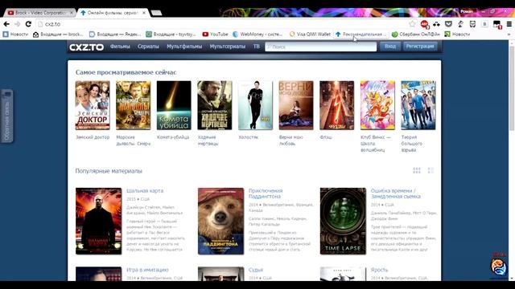
Task: Open the Холостяк poster
Action: [x=255, y=105]
